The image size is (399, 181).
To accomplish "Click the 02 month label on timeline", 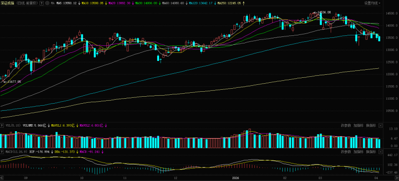I will [x=284, y=178].
